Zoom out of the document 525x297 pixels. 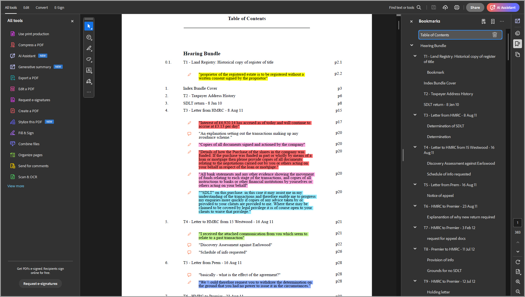coord(518,291)
